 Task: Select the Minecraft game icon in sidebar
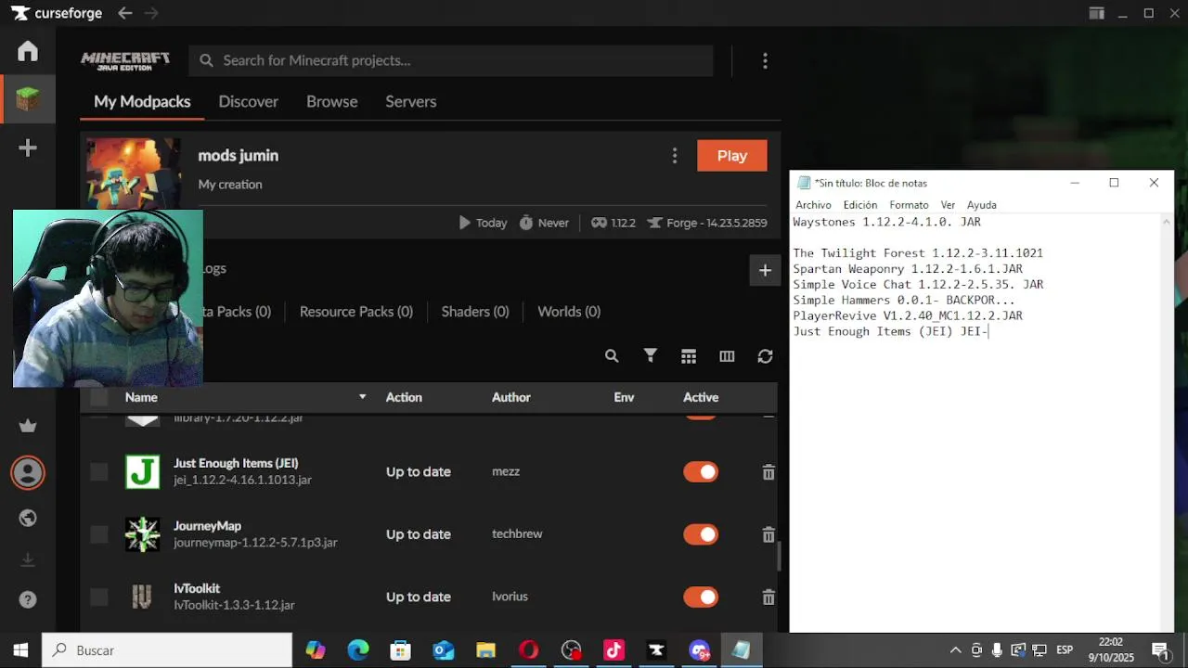coord(28,99)
